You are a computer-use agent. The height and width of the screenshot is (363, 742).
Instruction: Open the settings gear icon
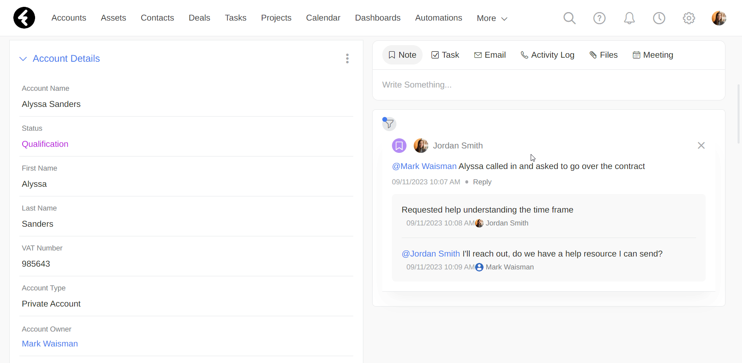(x=689, y=18)
